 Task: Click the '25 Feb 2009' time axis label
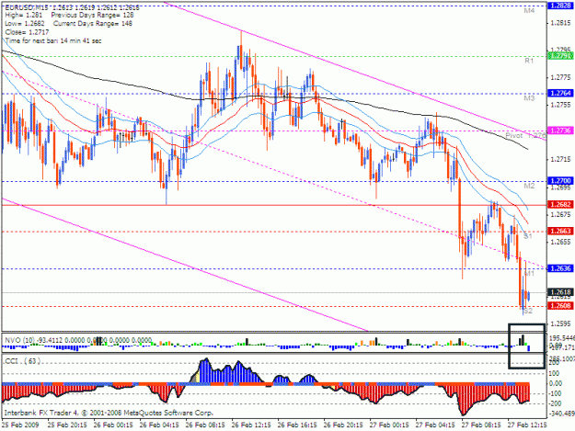pyautogui.click(x=20, y=425)
